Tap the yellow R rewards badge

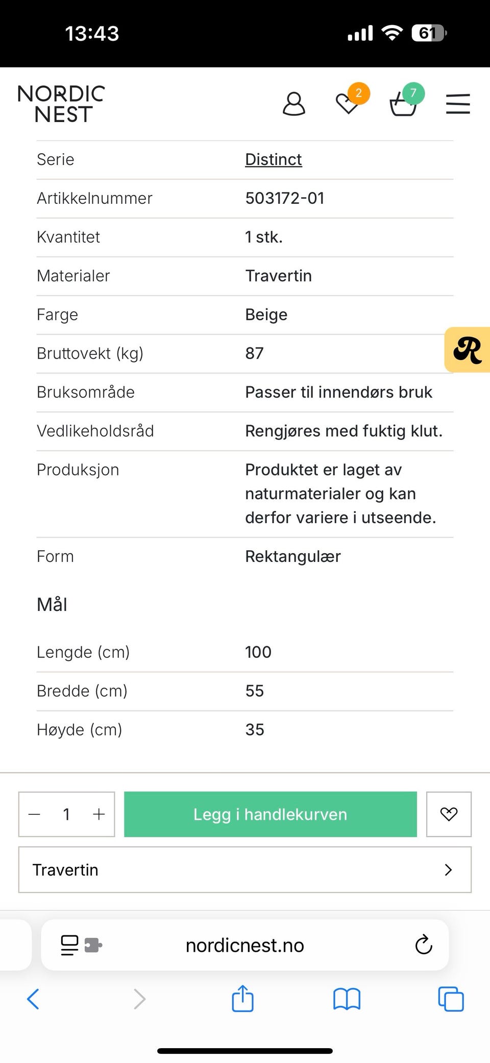[x=468, y=350]
